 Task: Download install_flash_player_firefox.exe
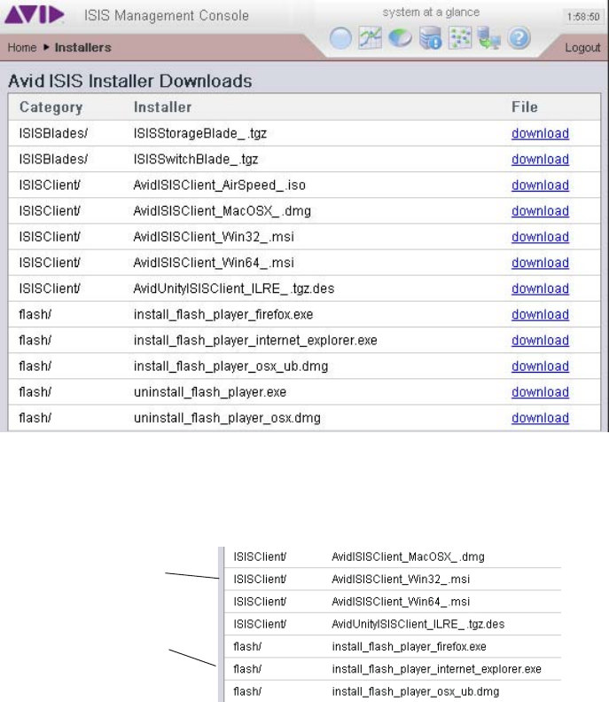[540, 315]
